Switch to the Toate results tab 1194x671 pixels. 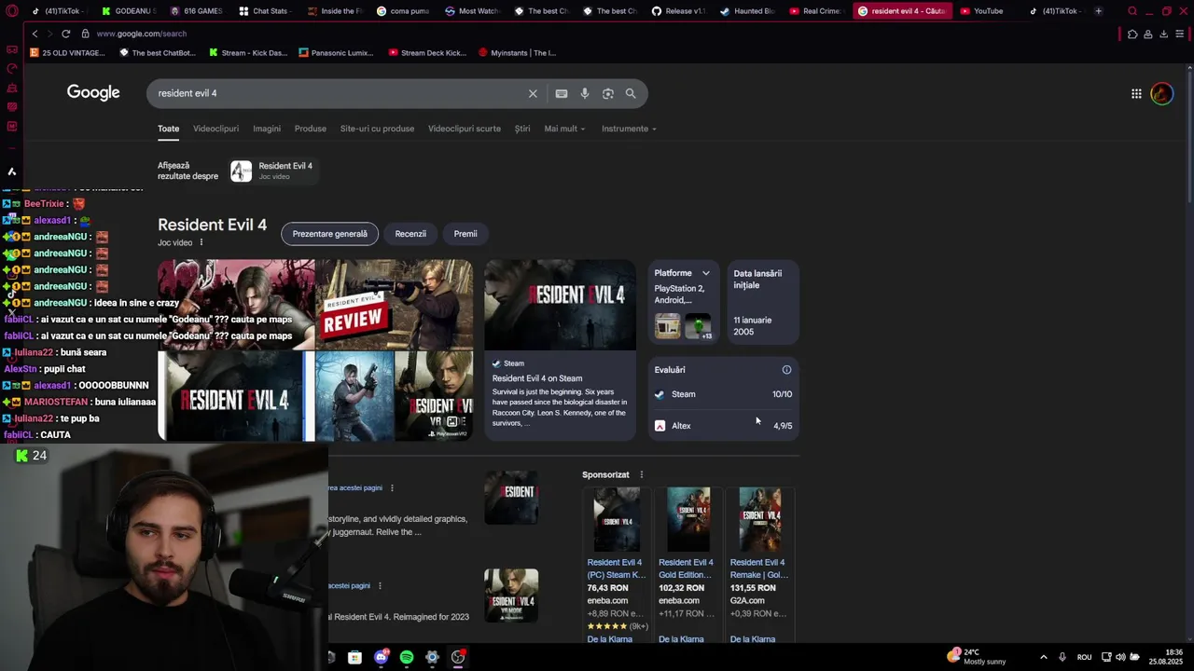(168, 129)
